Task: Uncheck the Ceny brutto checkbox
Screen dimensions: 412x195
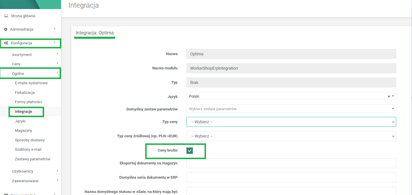Action: coord(190,150)
